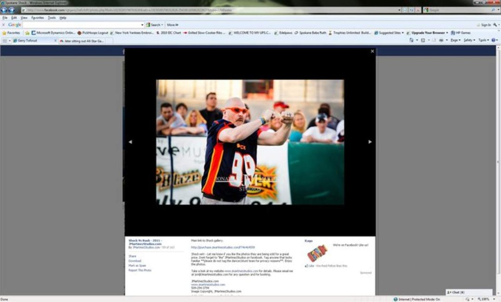Screen dimensions: 501x302
Task: Open the Help question mark icon
Action: coord(493,40)
